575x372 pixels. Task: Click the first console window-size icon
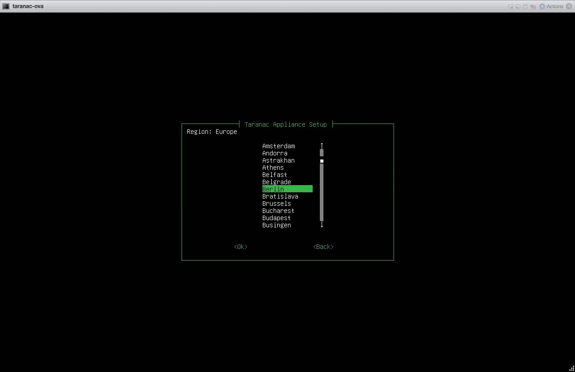pyautogui.click(x=511, y=6)
